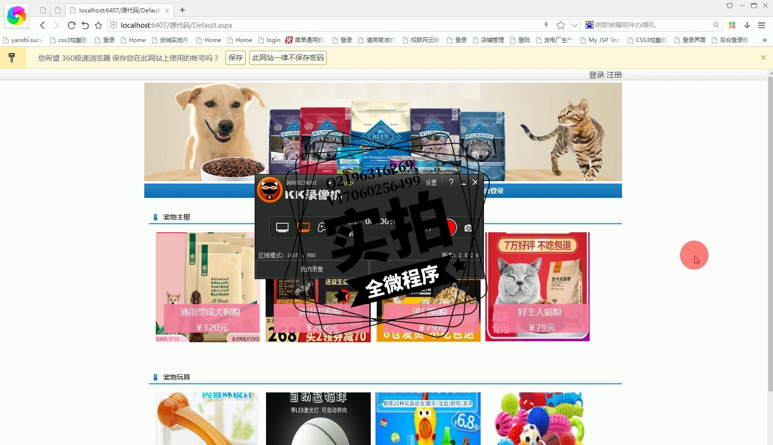The height and width of the screenshot is (445, 773).
Task: Open 设置 in KK录像机
Action: pyautogui.click(x=431, y=183)
